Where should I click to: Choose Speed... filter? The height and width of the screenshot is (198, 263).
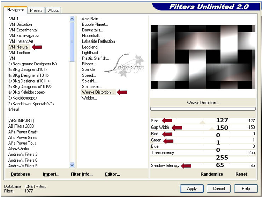[x=89, y=75]
